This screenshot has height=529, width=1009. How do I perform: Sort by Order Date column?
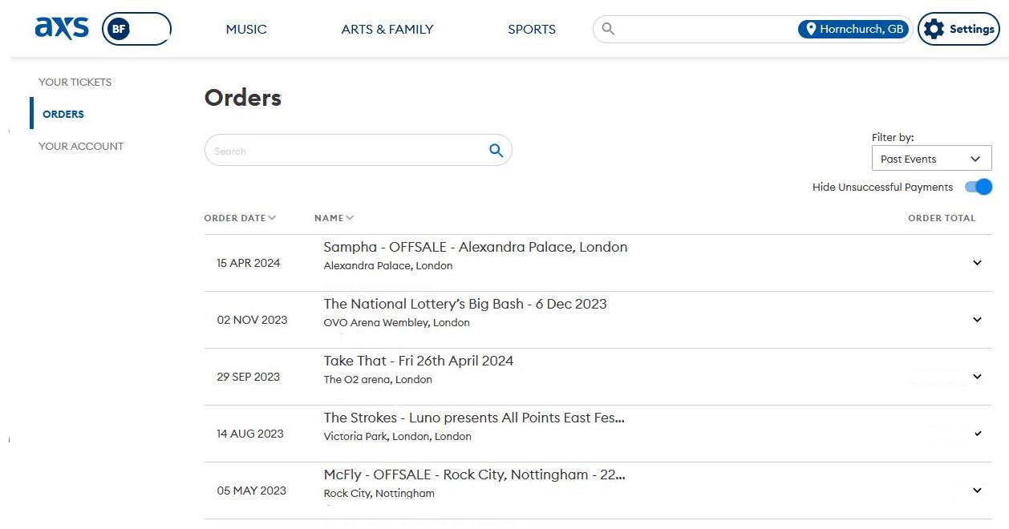[240, 218]
